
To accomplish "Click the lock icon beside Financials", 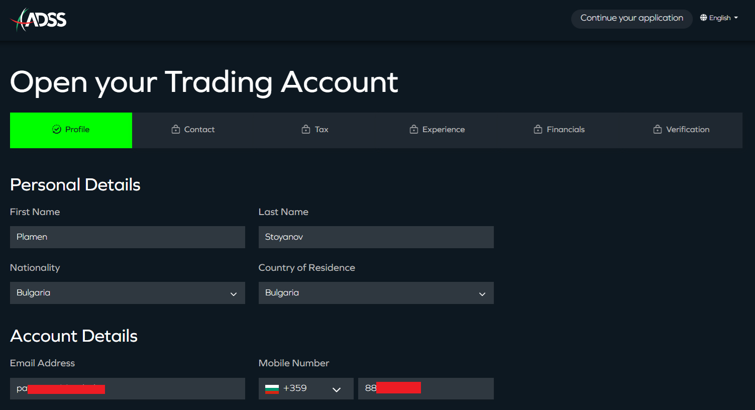I will (538, 130).
